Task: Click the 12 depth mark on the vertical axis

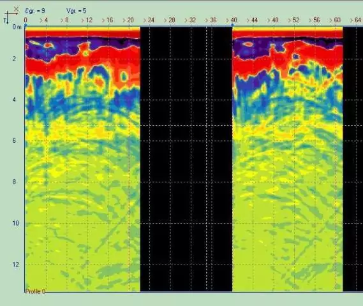Action: (15, 265)
